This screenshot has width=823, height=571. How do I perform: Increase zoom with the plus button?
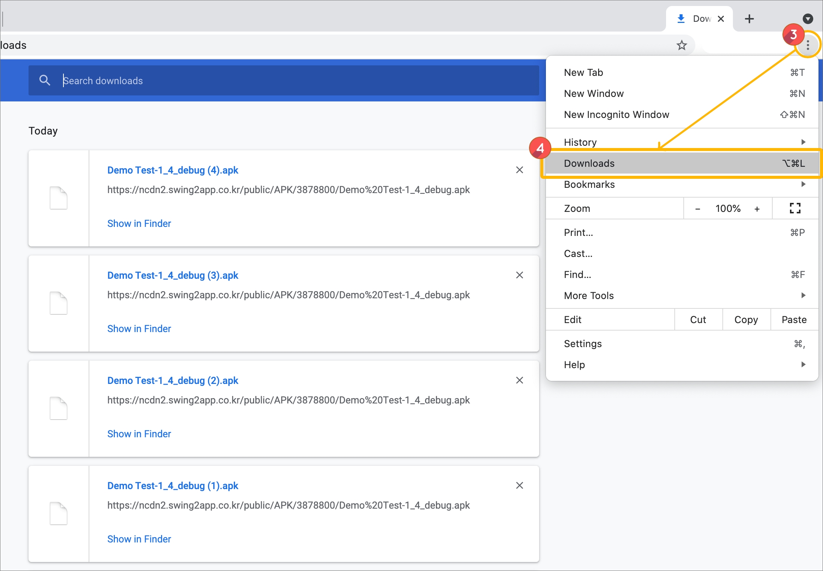[757, 209]
